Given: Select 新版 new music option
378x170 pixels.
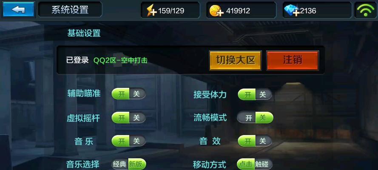Looking at the screenshot, I should click(137, 164).
